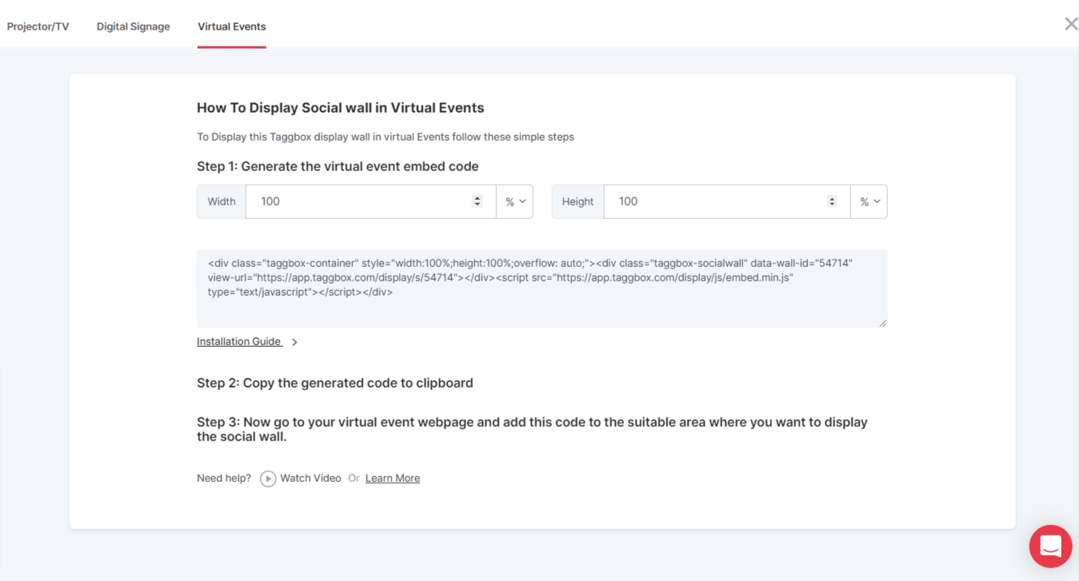Decrease Width value with the down stepper arrow
This screenshot has height=581, width=1079.
pos(478,205)
